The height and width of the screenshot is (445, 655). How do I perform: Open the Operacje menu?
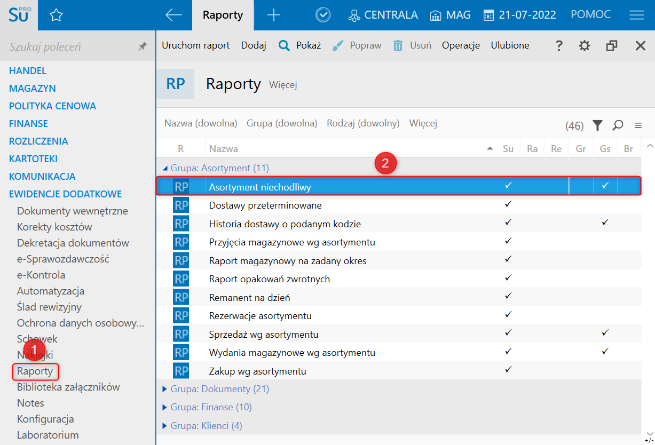click(x=461, y=45)
